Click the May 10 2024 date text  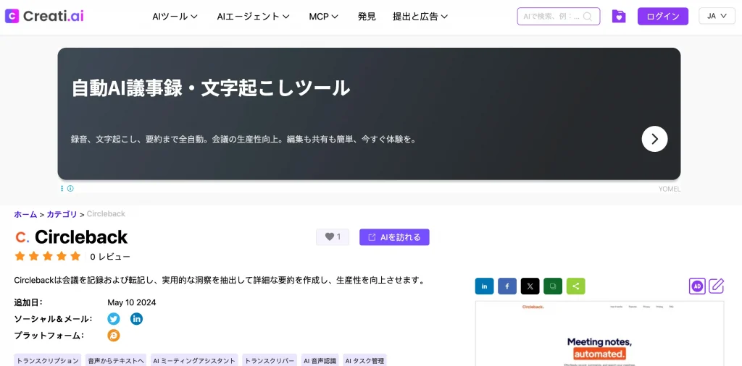(132, 302)
